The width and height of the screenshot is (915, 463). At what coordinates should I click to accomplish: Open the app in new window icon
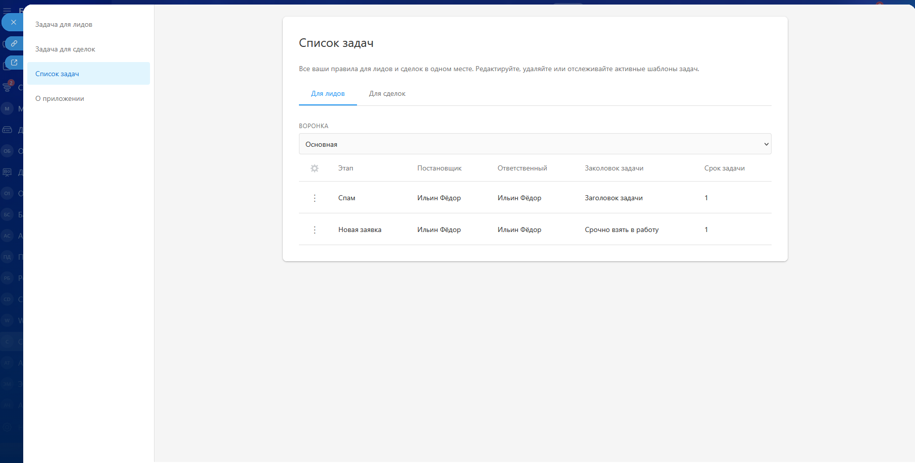(x=14, y=63)
